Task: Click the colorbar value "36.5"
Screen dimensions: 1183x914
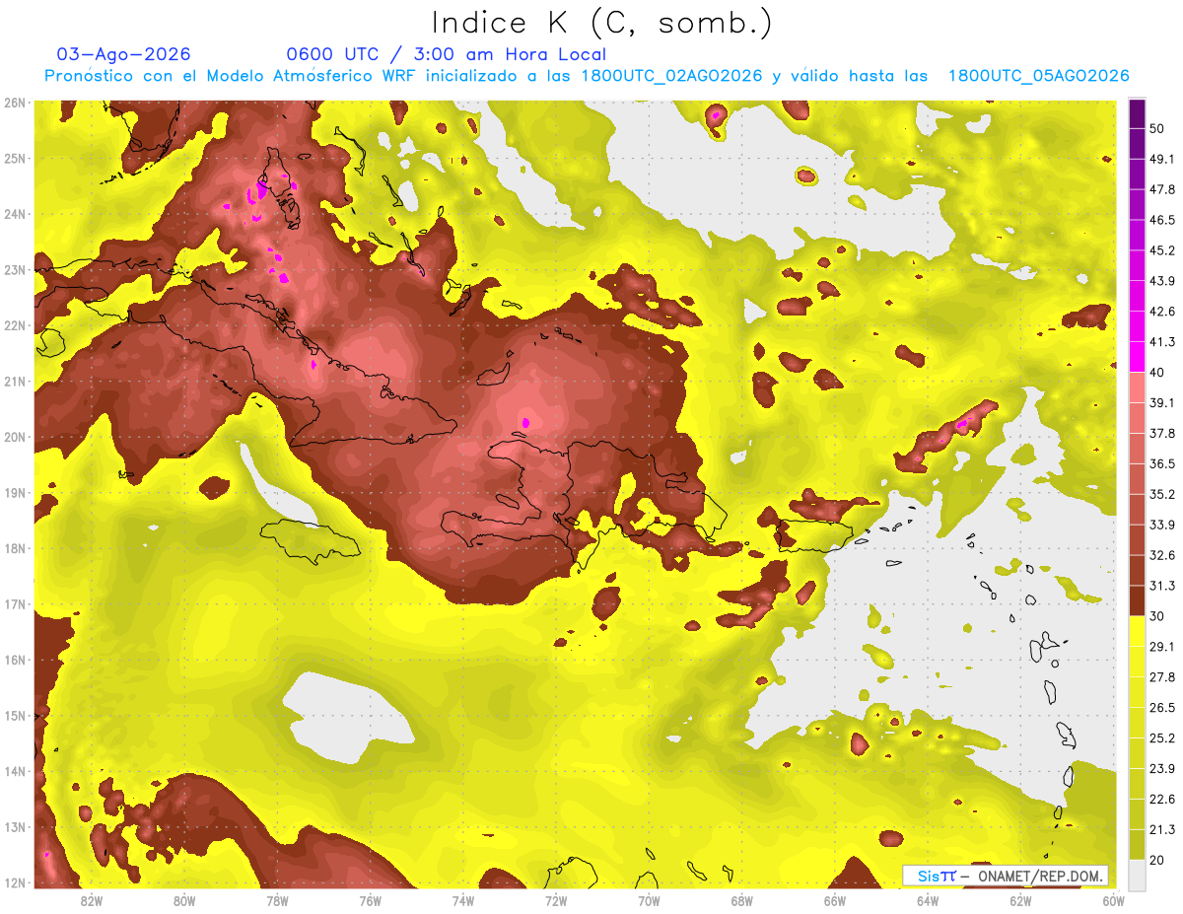Action: [1162, 463]
